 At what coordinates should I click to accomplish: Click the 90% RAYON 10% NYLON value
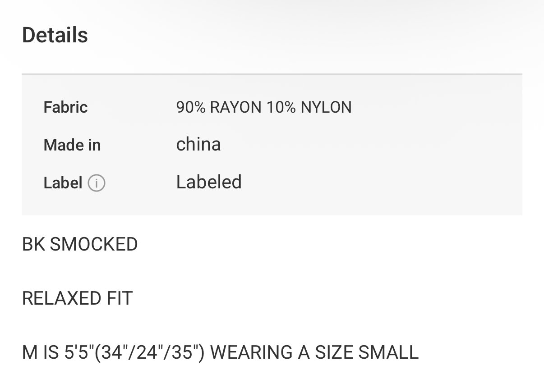pyautogui.click(x=264, y=107)
